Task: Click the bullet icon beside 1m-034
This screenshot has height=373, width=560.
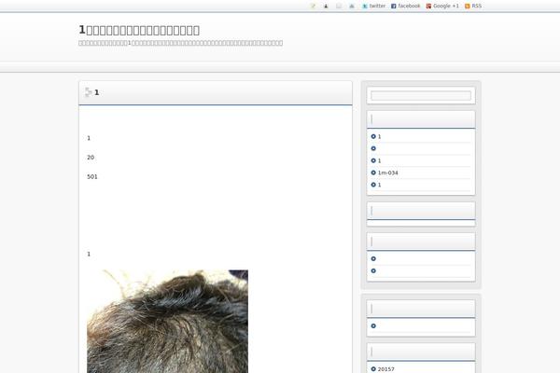Action: (373, 173)
